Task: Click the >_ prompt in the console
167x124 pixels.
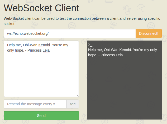Action: [90, 45]
